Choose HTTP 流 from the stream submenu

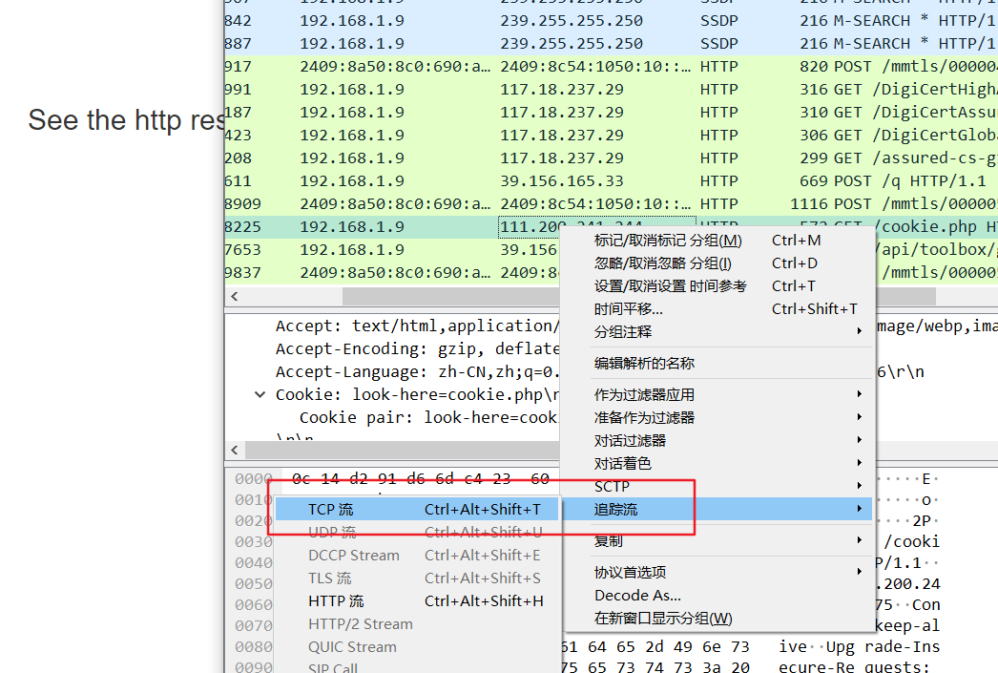[336, 601]
